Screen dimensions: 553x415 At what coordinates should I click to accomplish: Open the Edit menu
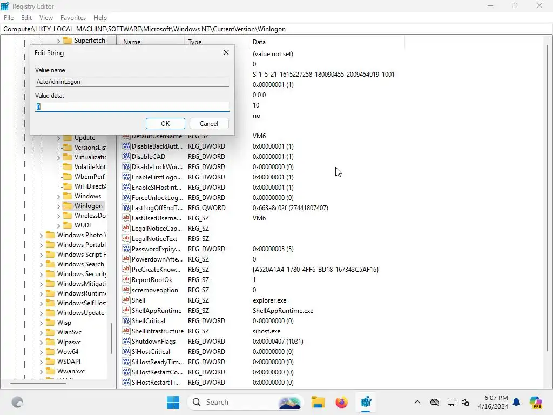click(x=26, y=18)
